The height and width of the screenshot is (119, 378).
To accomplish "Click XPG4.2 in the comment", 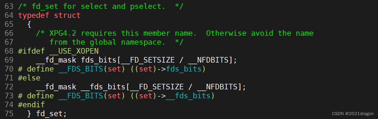I will [x=63, y=33].
